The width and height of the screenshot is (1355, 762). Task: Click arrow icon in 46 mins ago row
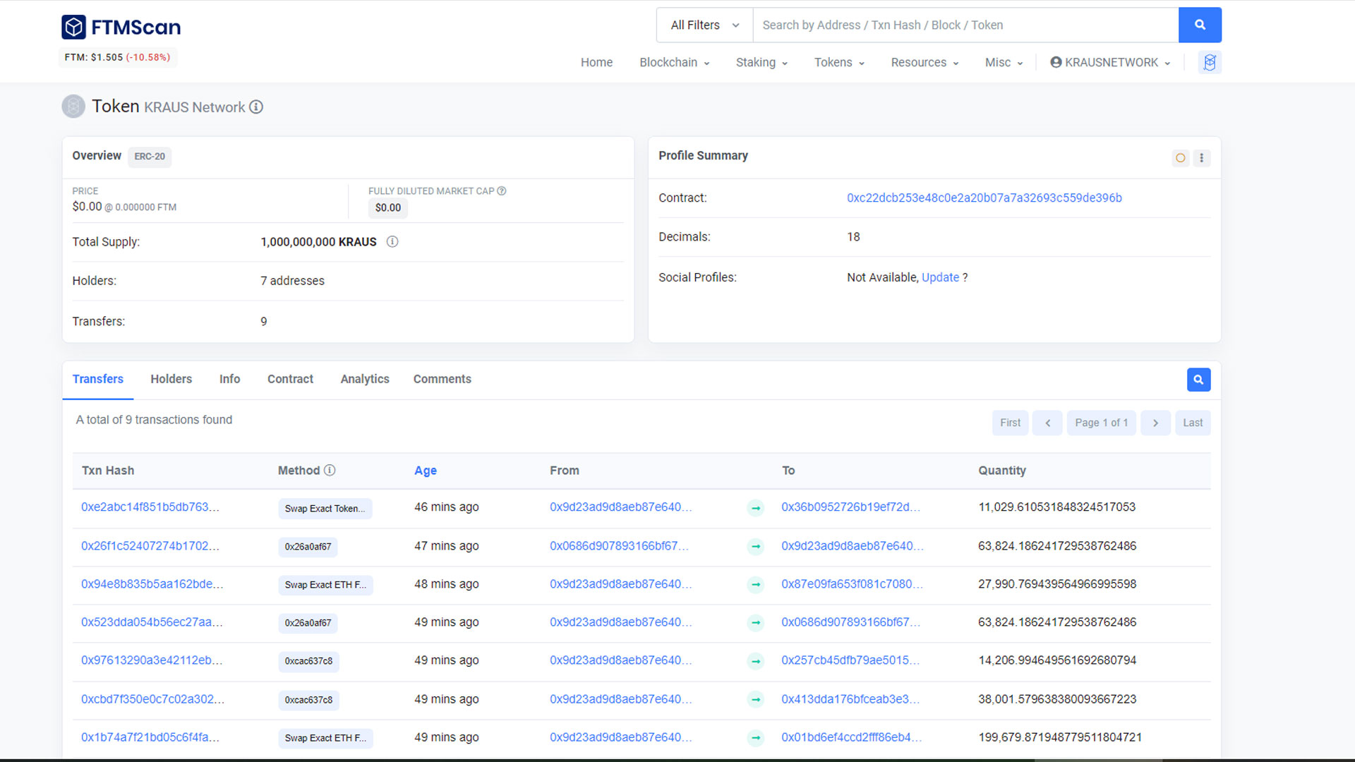[756, 508]
